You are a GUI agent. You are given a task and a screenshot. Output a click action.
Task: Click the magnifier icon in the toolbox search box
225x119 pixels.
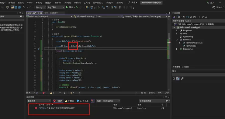(21, 16)
